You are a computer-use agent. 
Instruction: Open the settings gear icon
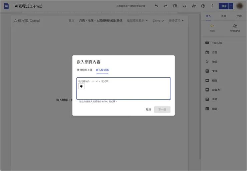203,6
